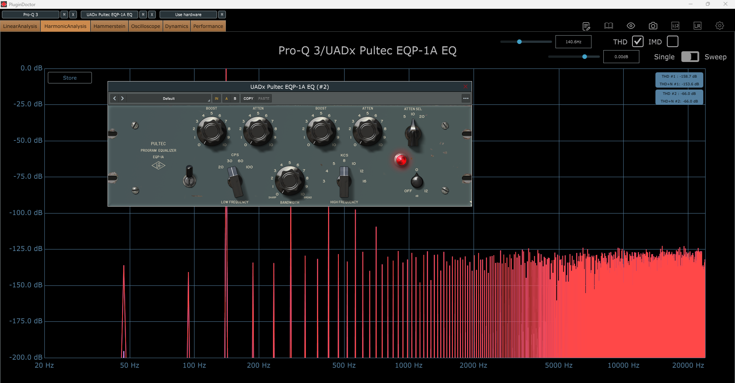Click the Store button

70,78
